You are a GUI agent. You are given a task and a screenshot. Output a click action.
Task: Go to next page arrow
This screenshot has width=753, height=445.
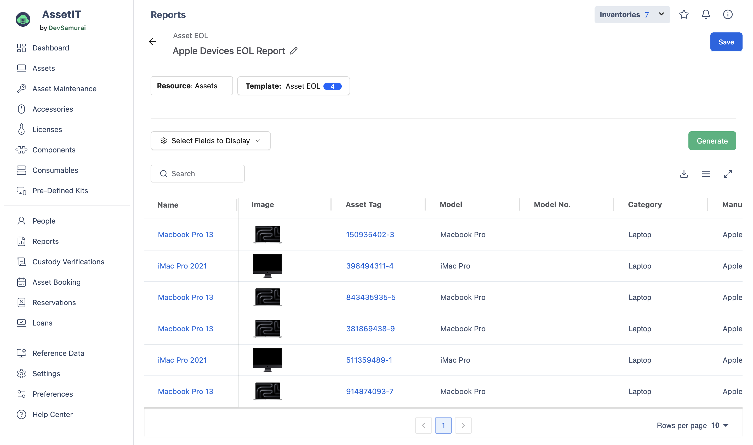coord(463,425)
